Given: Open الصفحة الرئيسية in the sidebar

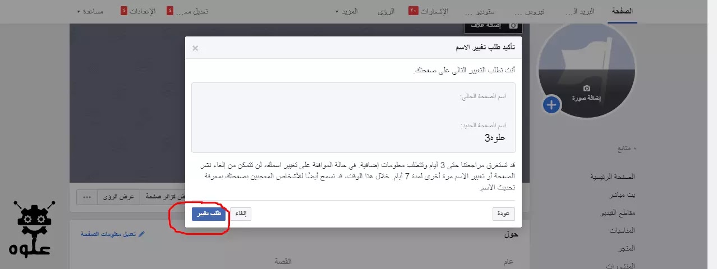Looking at the screenshot, I should point(613,176).
